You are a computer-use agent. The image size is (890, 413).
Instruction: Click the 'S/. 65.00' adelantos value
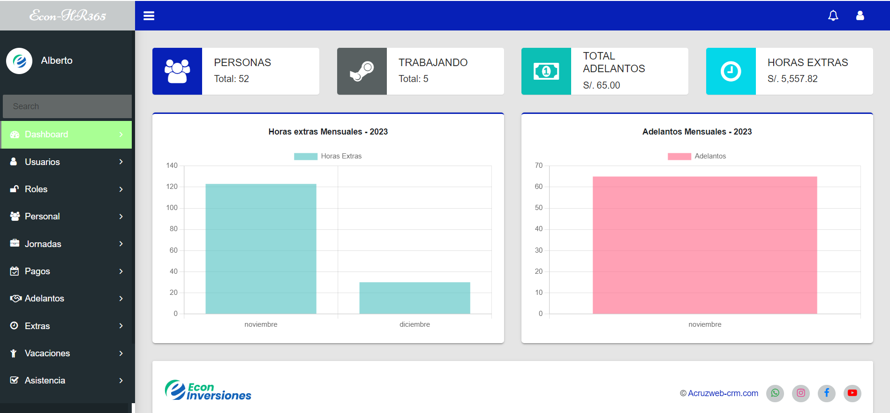(x=602, y=85)
